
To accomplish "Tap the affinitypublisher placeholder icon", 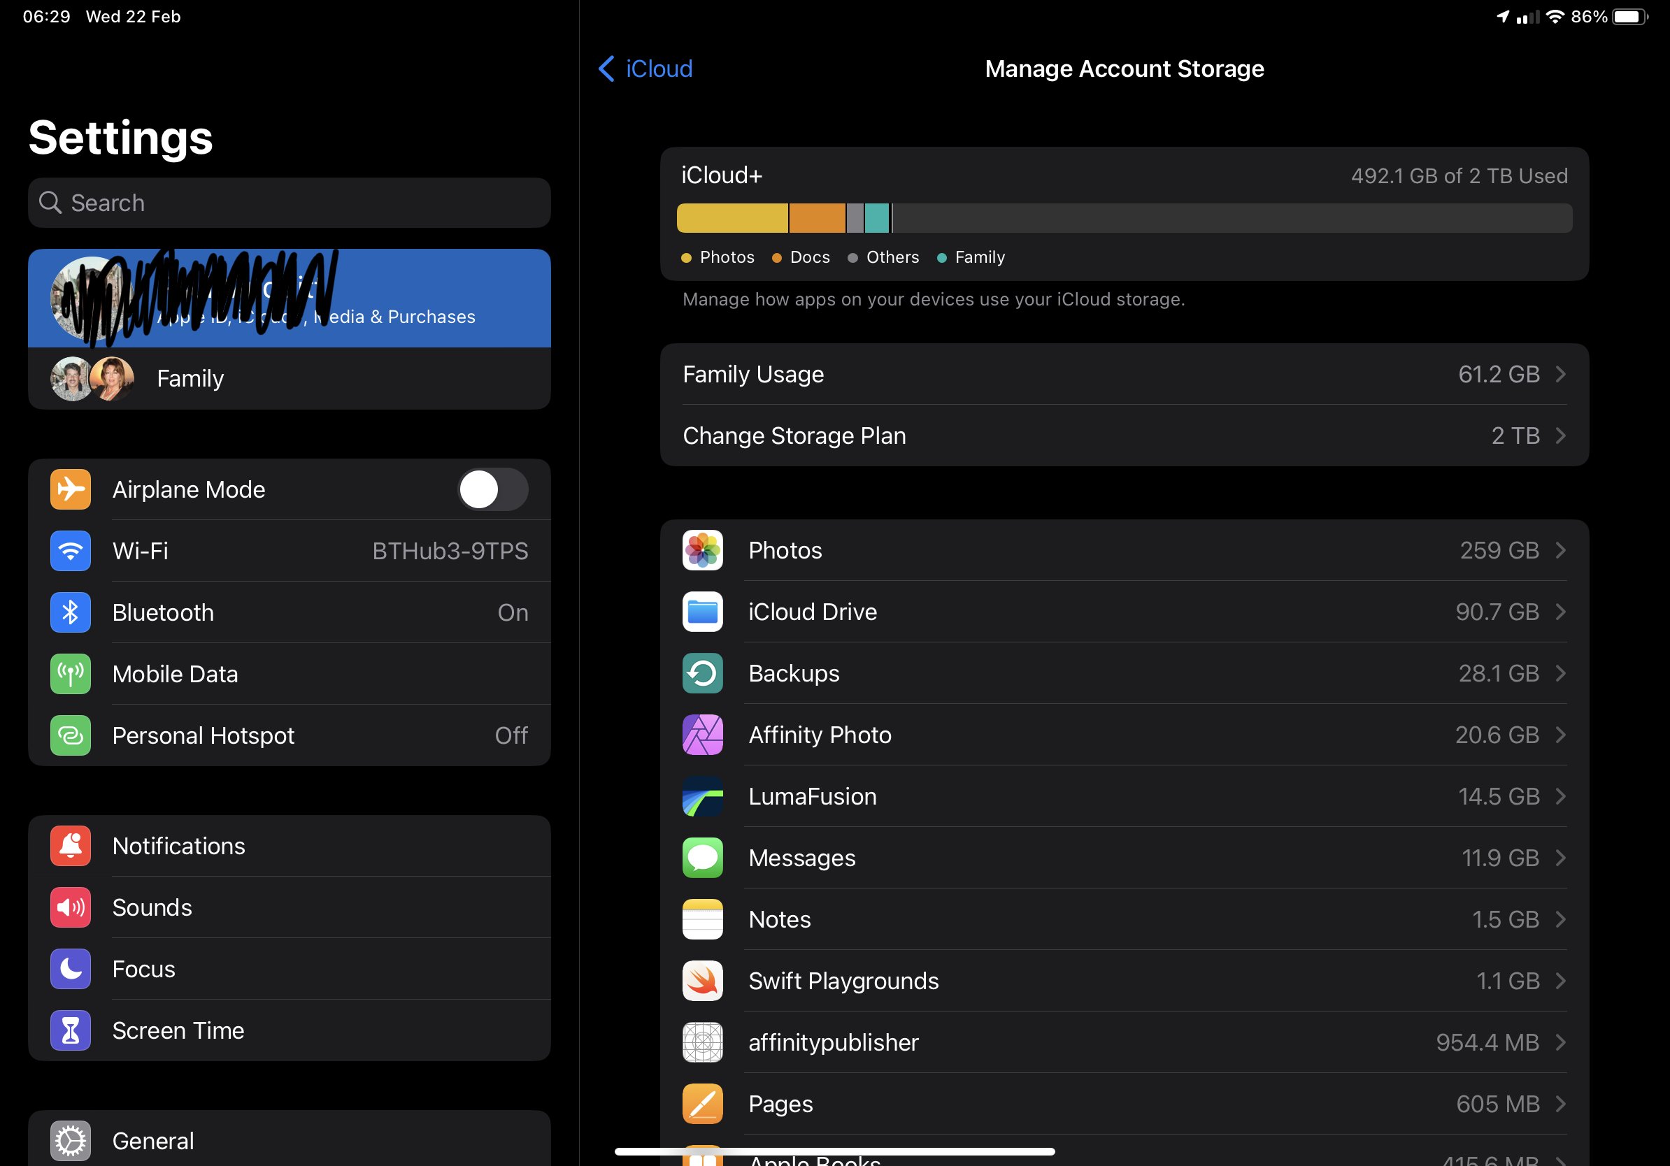I will click(702, 1042).
